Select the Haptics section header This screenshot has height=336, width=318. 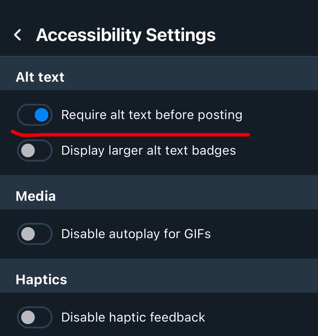pyautogui.click(x=41, y=279)
